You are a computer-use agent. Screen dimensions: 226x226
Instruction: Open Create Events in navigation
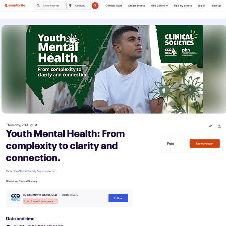[x=136, y=6]
